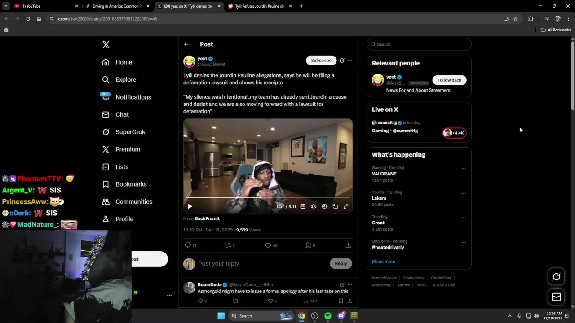Open more options on yeet's post
Screen dimensions: 575x323
350,61
